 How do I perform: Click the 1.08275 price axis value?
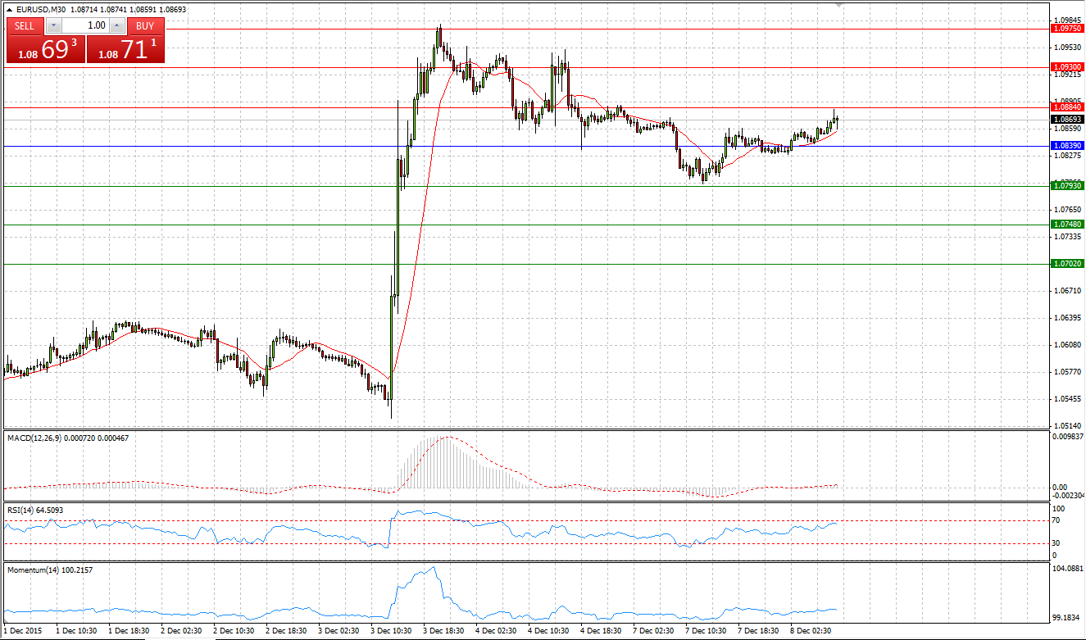click(x=1069, y=156)
